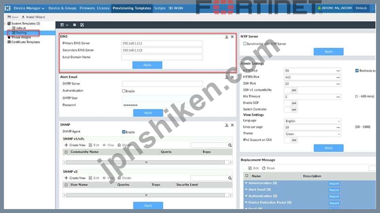Enable Alert Email authentication checkbox
The height and width of the screenshot is (213, 380).
click(x=124, y=91)
